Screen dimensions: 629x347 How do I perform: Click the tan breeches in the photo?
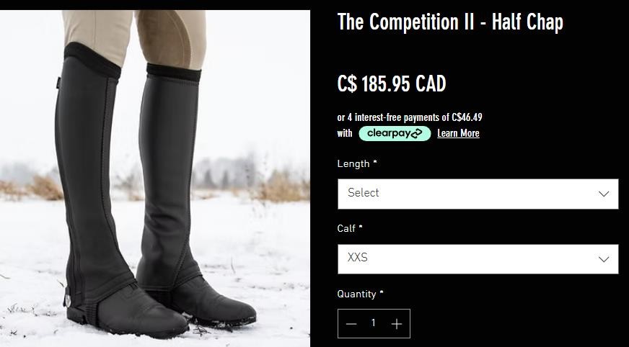point(134,37)
